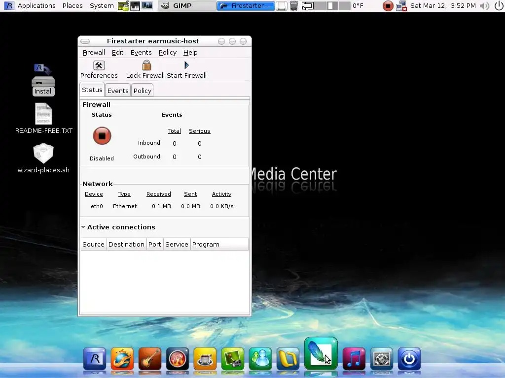Open the Install icon on the desktop
This screenshot has height=378, width=505.
coord(43,80)
